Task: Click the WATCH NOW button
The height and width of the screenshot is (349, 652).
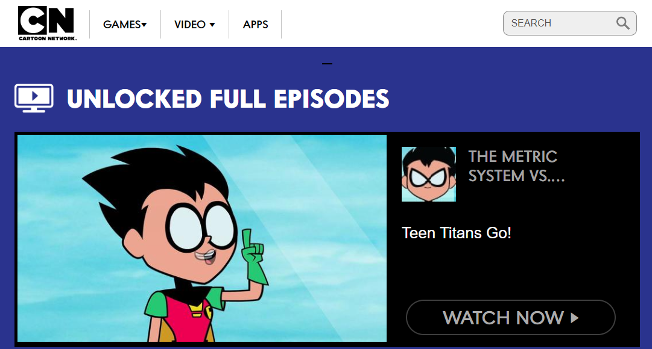Action: (511, 318)
